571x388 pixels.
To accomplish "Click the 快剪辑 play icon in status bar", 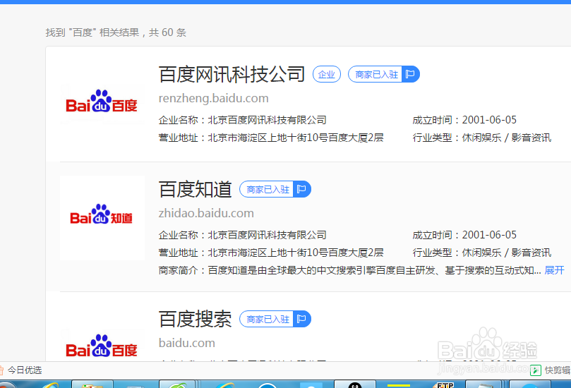I will tap(535, 370).
